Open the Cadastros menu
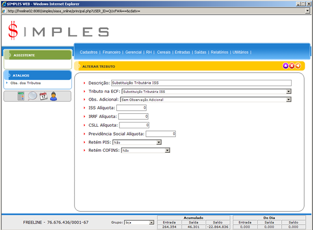 click(x=89, y=52)
